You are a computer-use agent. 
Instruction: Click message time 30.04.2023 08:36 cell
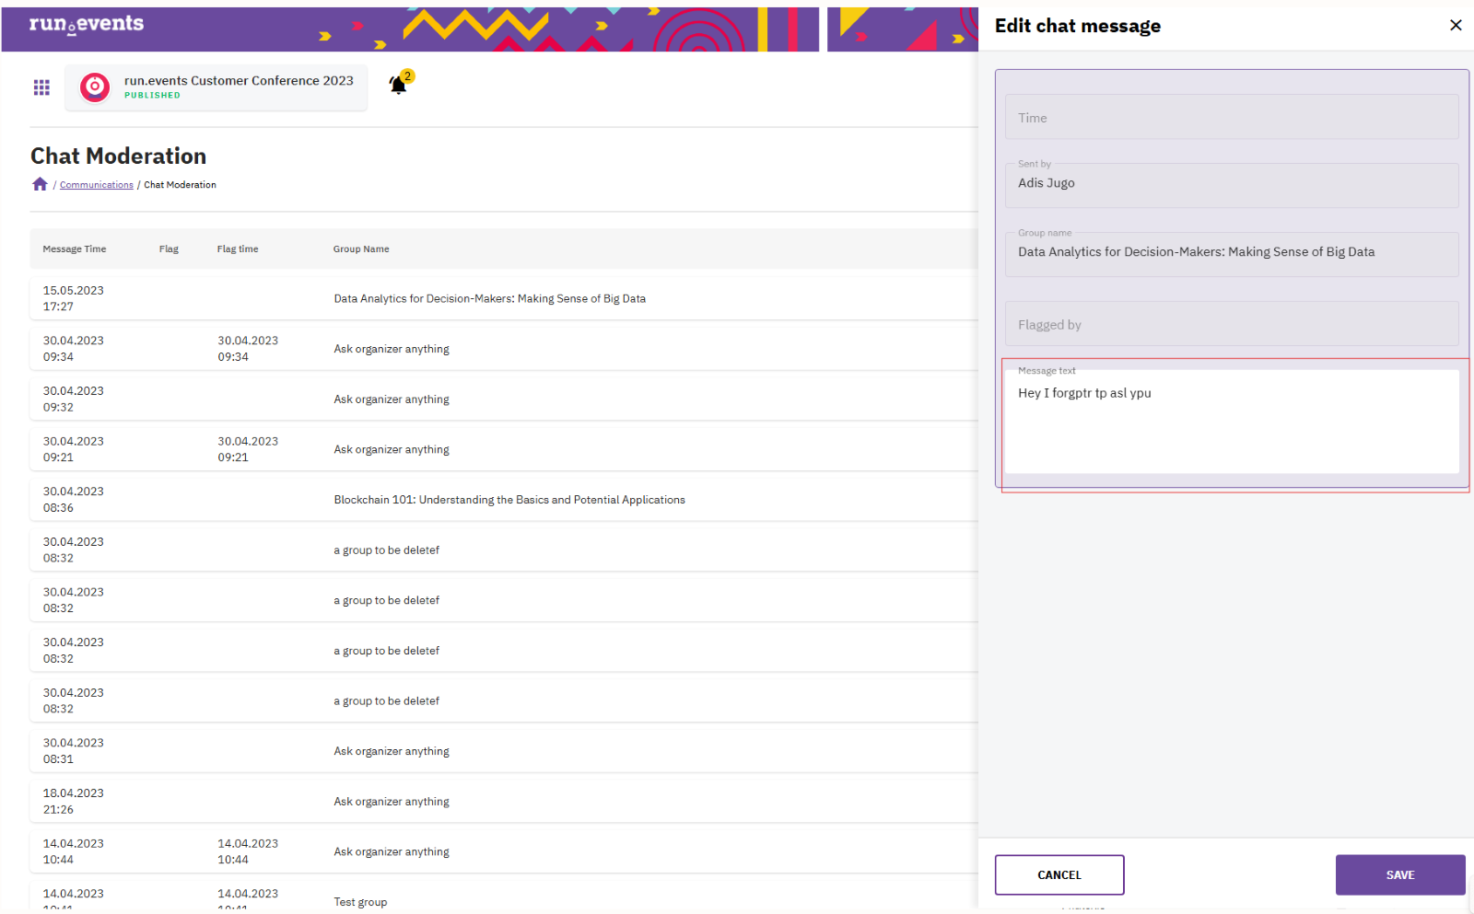coord(74,500)
